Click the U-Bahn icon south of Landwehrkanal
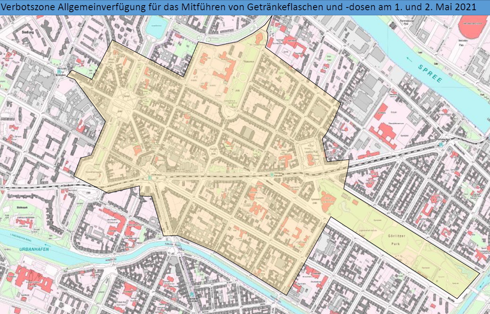 point(192,294)
